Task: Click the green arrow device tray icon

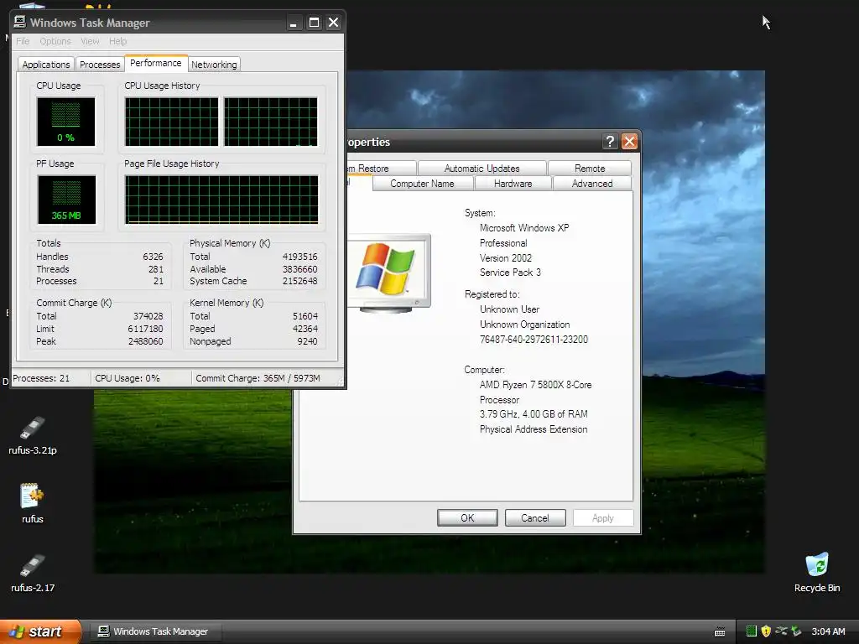Action: (x=796, y=631)
